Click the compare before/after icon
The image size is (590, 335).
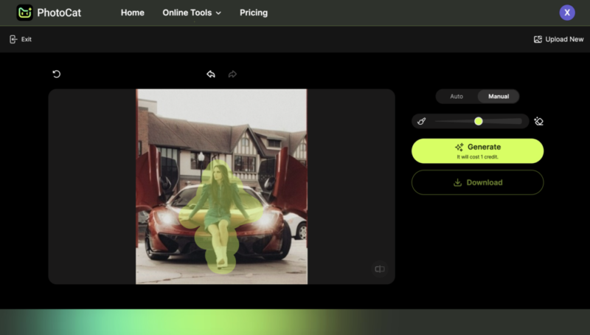click(380, 269)
